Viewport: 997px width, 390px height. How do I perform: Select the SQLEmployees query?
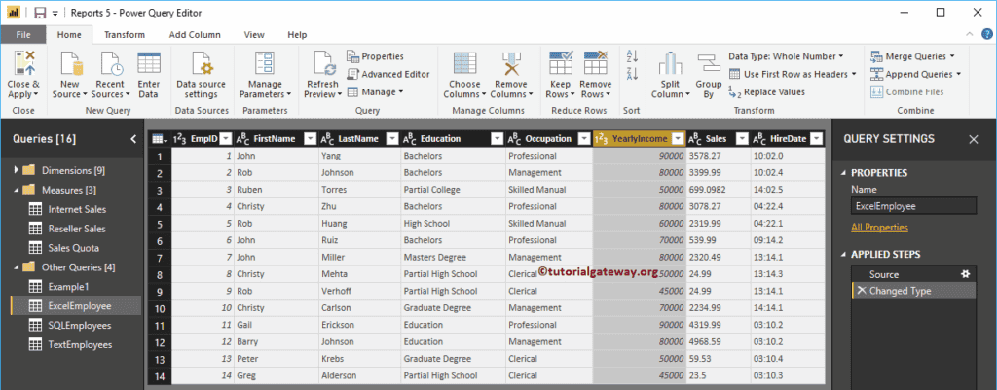click(x=80, y=325)
